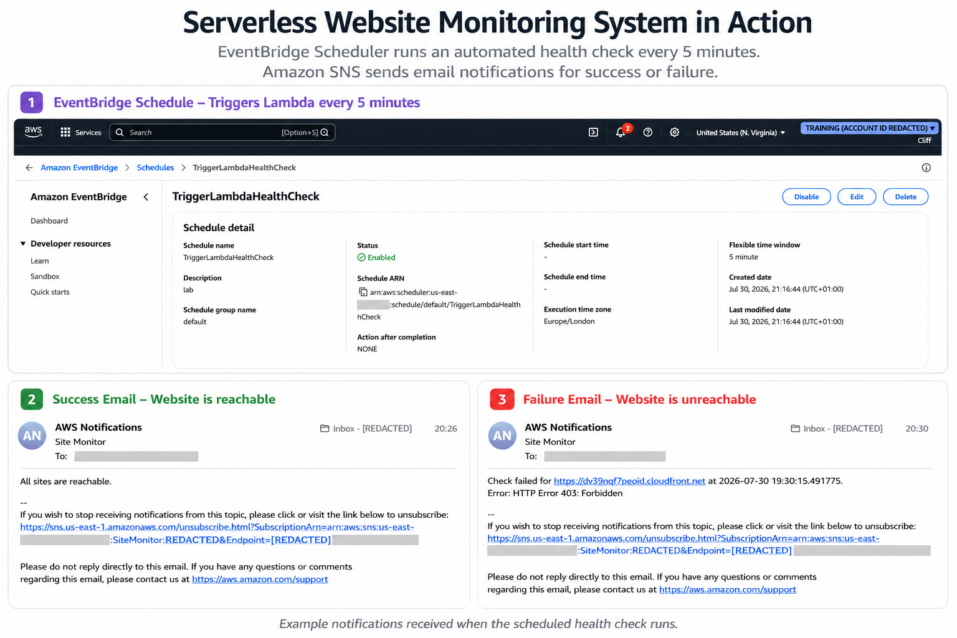Open the Services grid menu
Screen dimensions: 957x638
(80, 133)
